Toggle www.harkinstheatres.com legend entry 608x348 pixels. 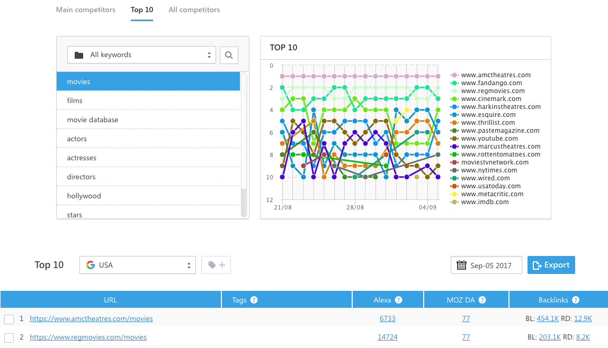click(496, 107)
